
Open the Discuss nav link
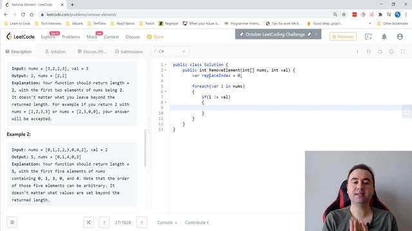click(133, 37)
